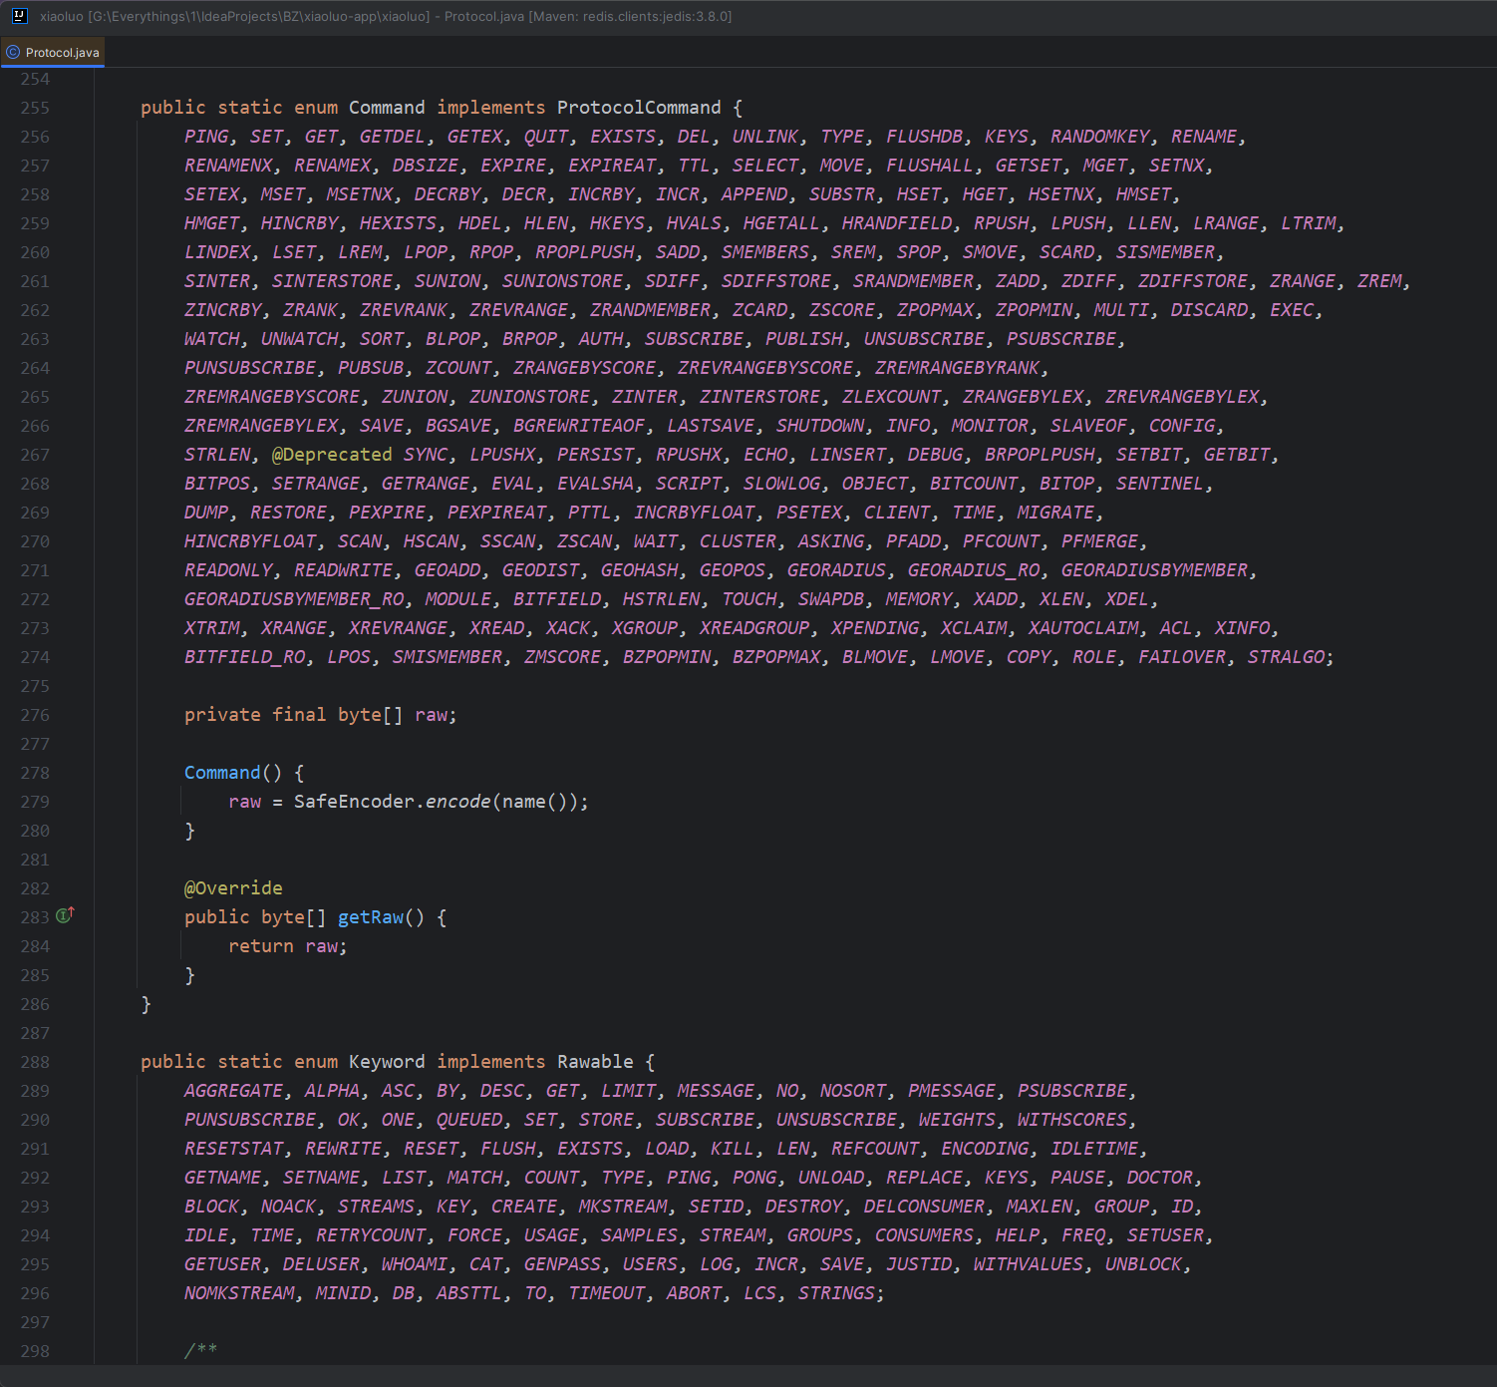
Task: Click the raw field name on line 276
Action: [x=431, y=715]
